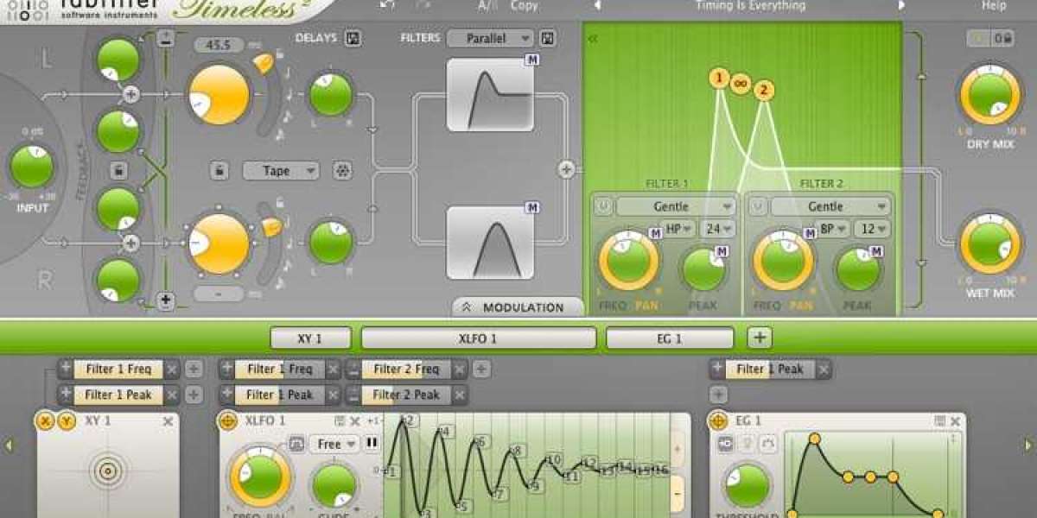Open the XLFO Free sync dropdown
The width and height of the screenshot is (1037, 518).
click(334, 444)
